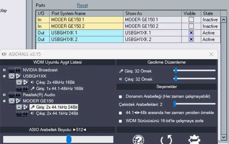Image resolution: width=229 pixels, height=144 pixels.
Task: Toggle power icon for USBGH1XK device
Action: (12, 76)
